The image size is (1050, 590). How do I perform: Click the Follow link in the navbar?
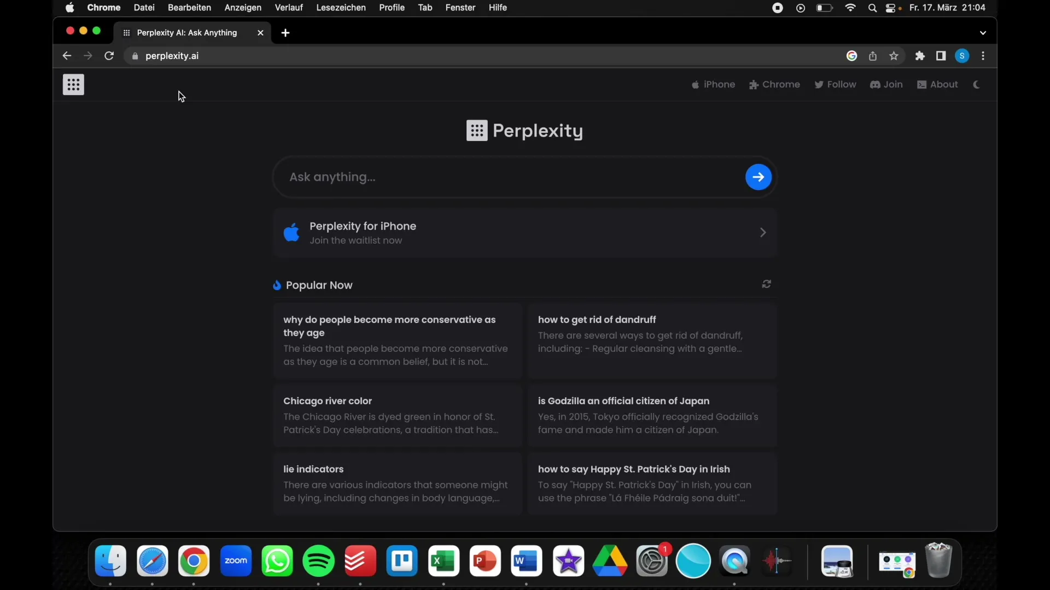tap(835, 84)
